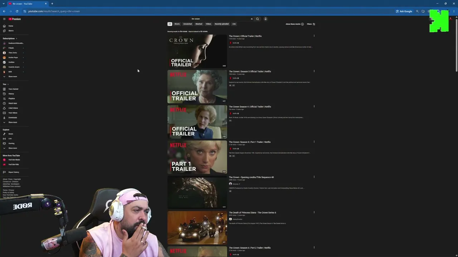Open The Crown Official Trailer thumbnail
The height and width of the screenshot is (257, 458).
[x=197, y=51]
